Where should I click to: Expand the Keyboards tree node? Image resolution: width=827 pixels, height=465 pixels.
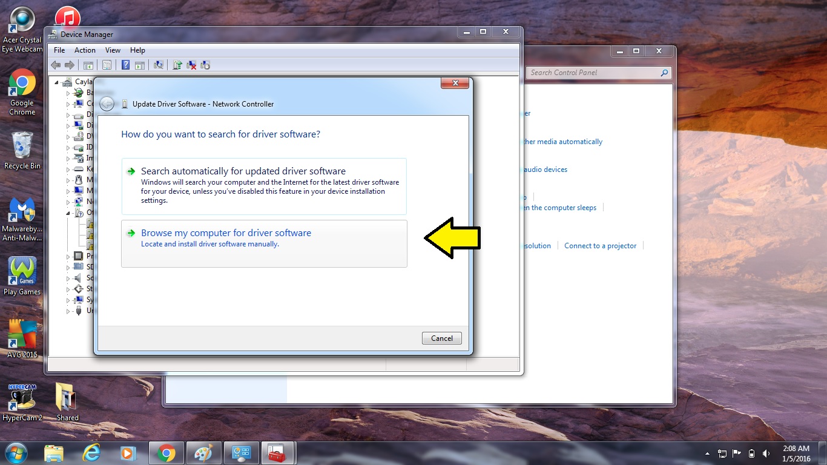tap(68, 169)
